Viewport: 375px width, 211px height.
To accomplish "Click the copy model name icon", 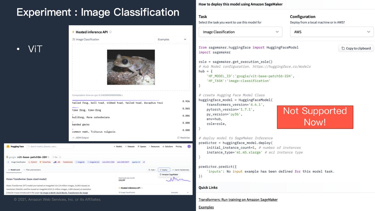I will [48, 157].
